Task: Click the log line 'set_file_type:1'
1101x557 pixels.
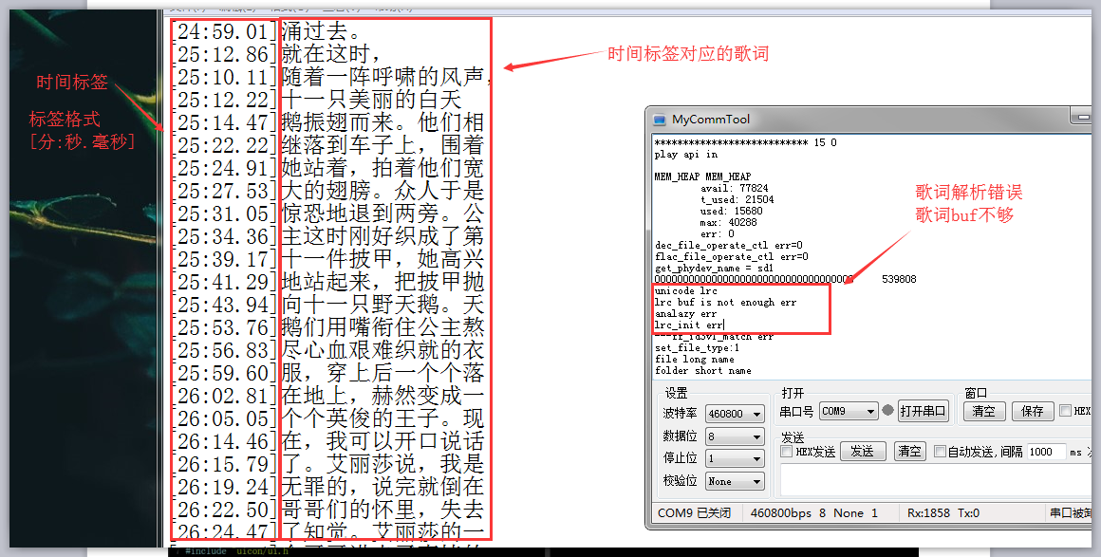Action: click(698, 347)
